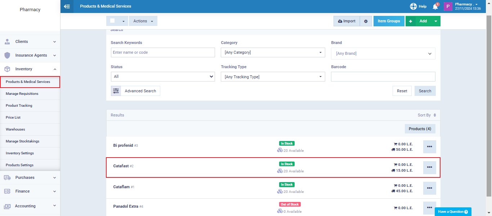
Task: Open the three-dot menu for Catafast
Action: [x=429, y=167]
